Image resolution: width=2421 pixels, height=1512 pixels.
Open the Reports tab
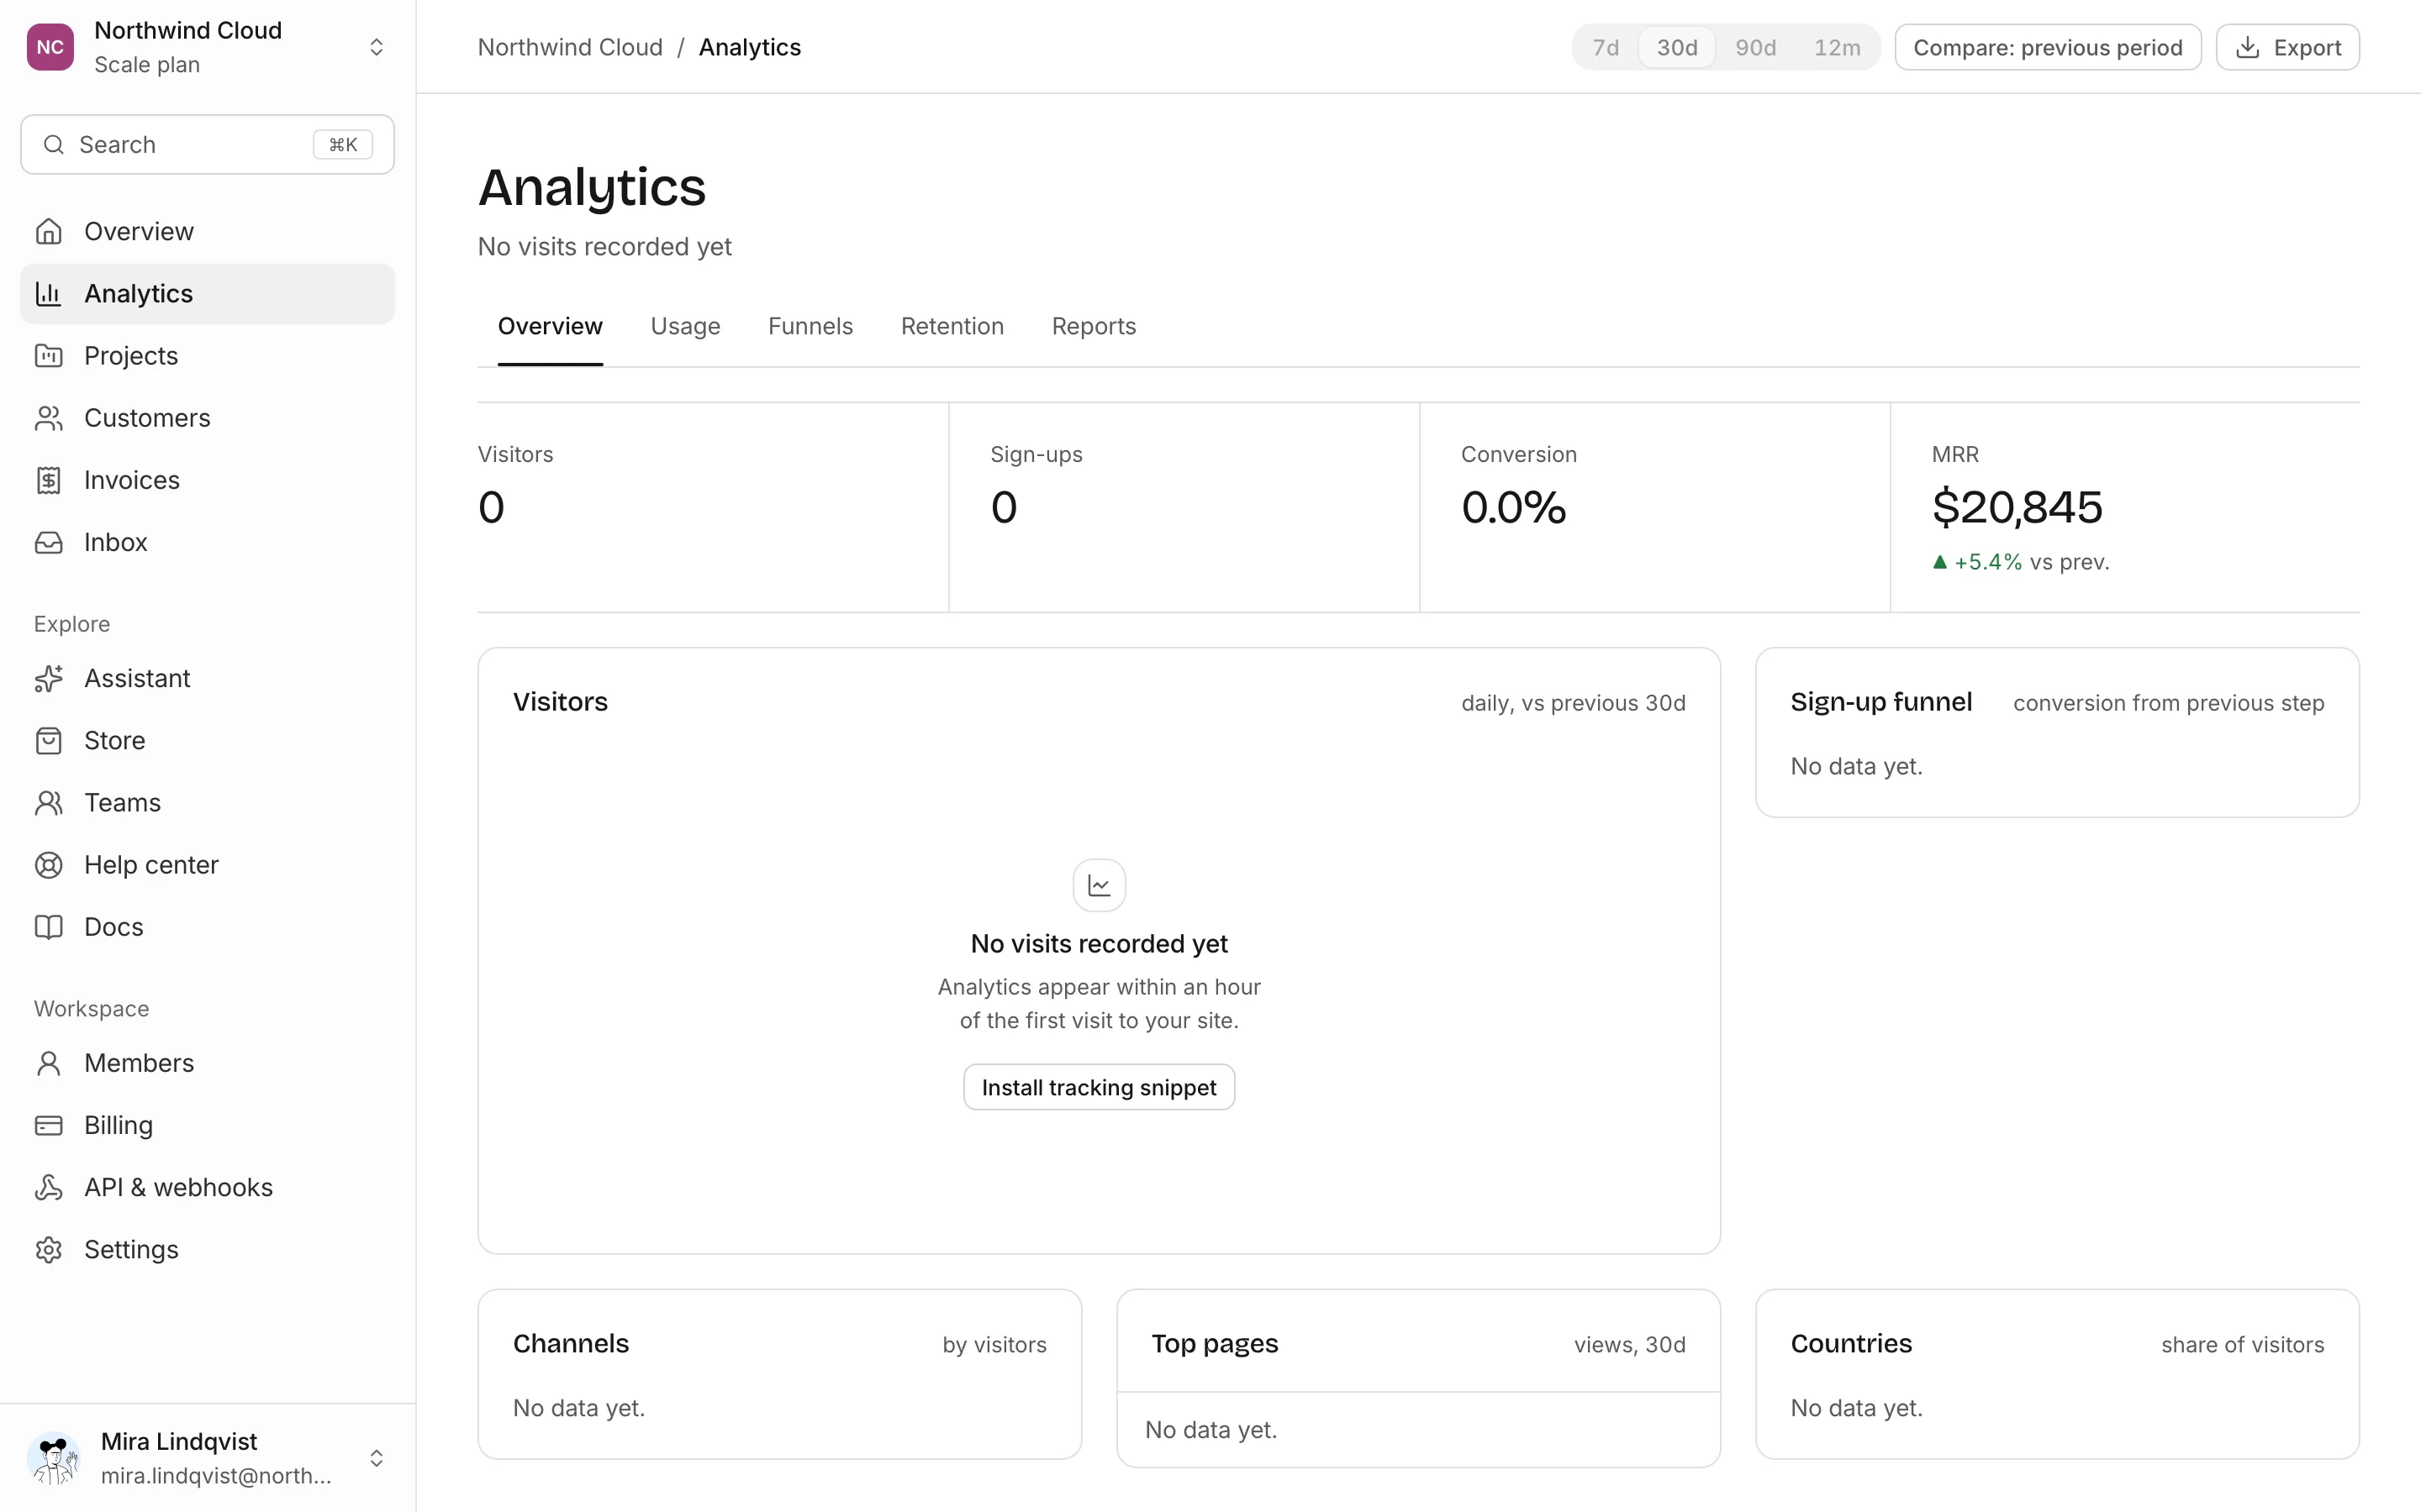point(1094,326)
